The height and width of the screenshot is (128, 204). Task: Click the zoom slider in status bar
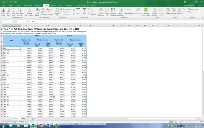tap(190, 122)
